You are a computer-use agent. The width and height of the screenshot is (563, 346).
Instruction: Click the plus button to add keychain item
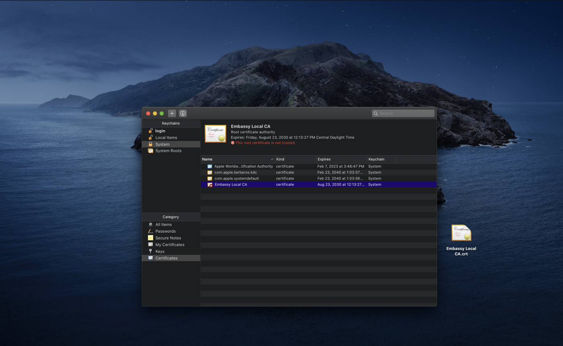[172, 113]
